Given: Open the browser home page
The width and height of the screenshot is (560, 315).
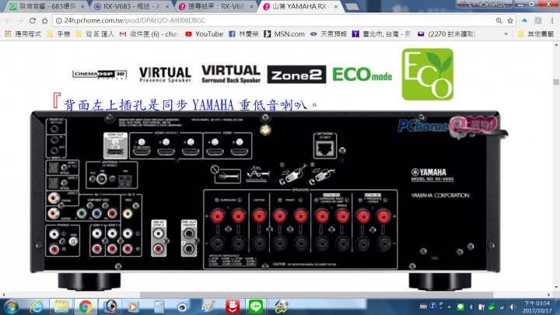Looking at the screenshot, I should tap(44, 21).
